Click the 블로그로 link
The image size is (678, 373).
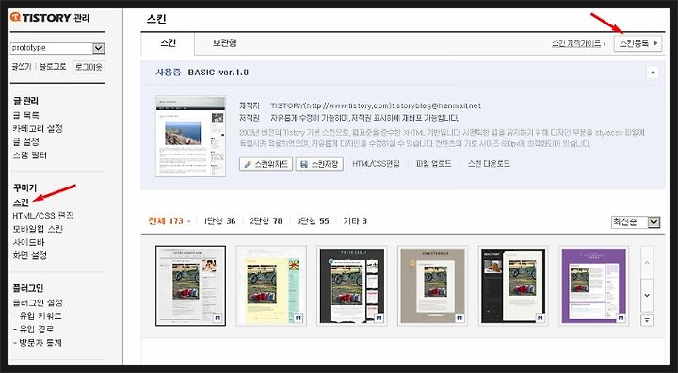pos(53,67)
